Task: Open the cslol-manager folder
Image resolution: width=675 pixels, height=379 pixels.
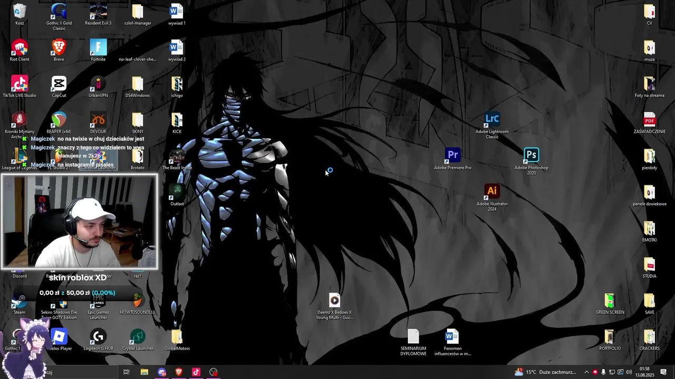Action: point(138,14)
